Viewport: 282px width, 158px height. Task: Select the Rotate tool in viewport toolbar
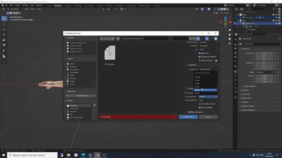click(x=4, y=34)
